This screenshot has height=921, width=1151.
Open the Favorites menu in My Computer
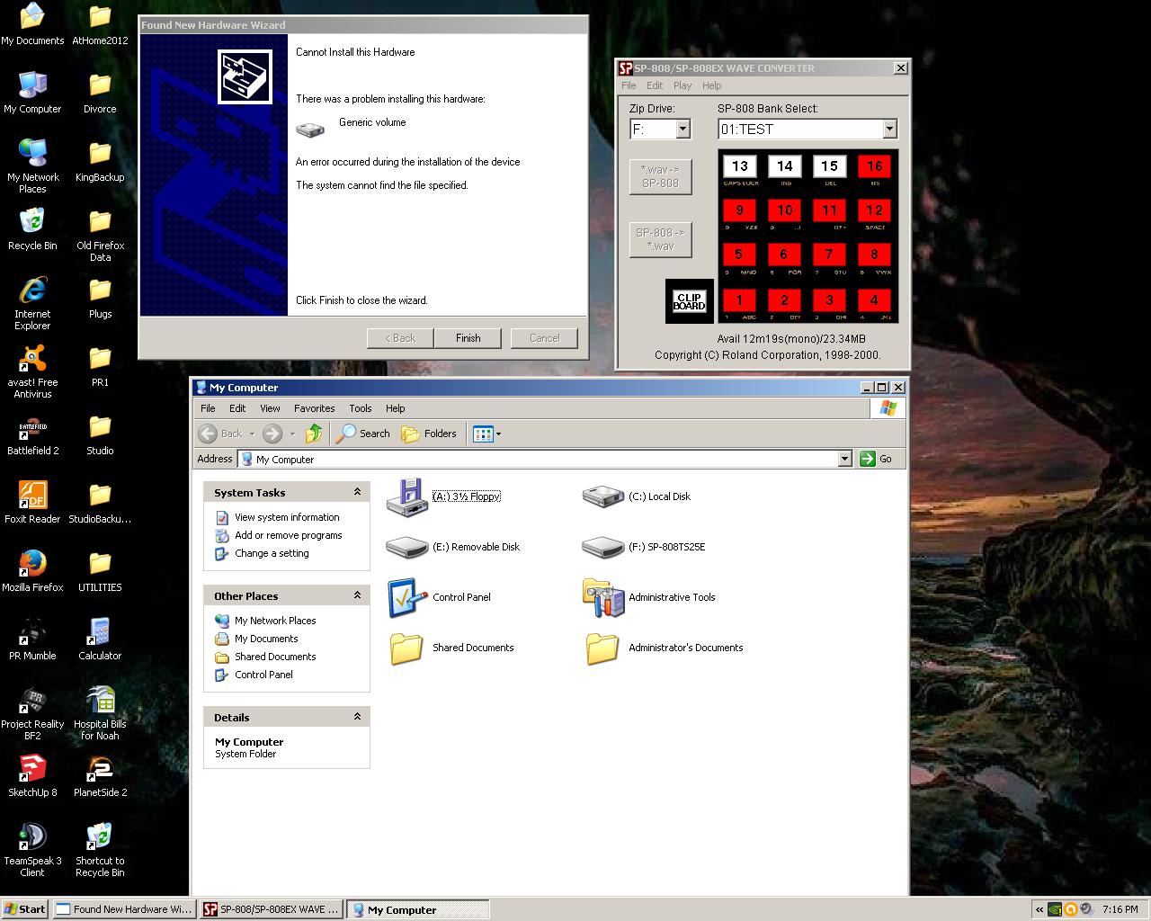[x=314, y=408]
